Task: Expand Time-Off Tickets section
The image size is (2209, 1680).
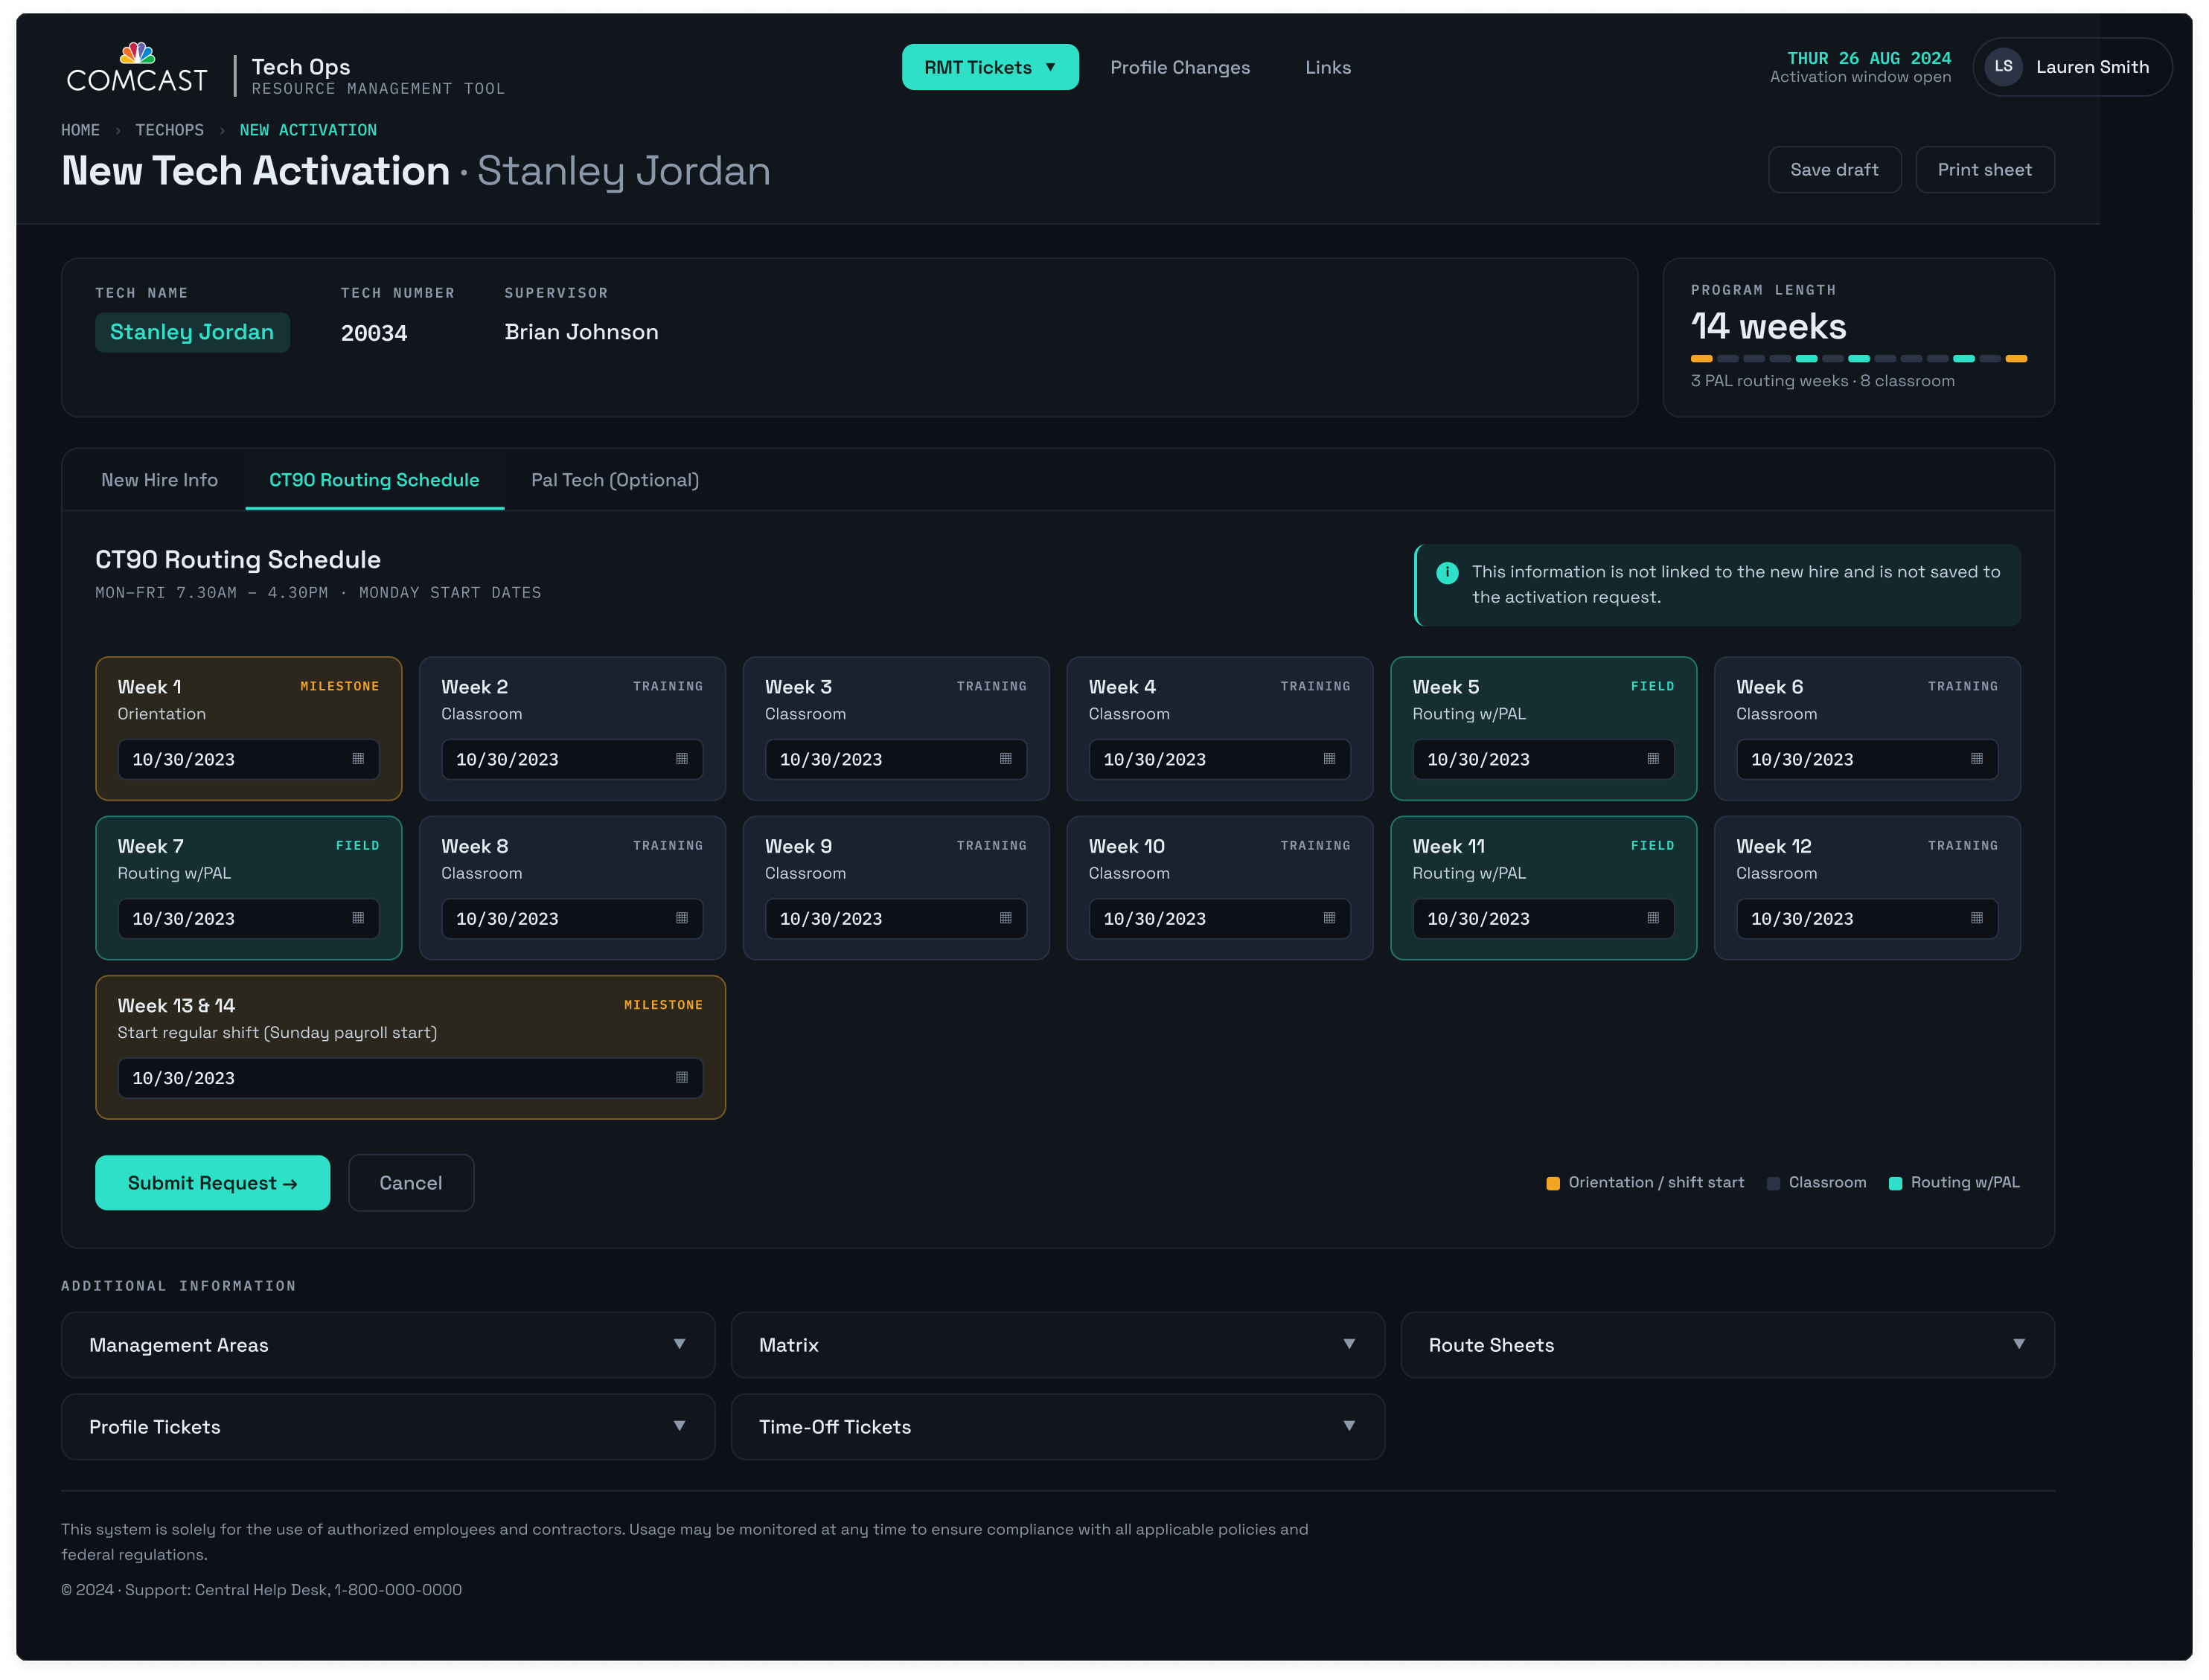Action: click(x=1058, y=1427)
